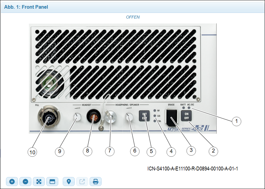This screenshot has height=189, width=265.
Task: Zoom out with the minus icon
Action: click(x=25, y=182)
